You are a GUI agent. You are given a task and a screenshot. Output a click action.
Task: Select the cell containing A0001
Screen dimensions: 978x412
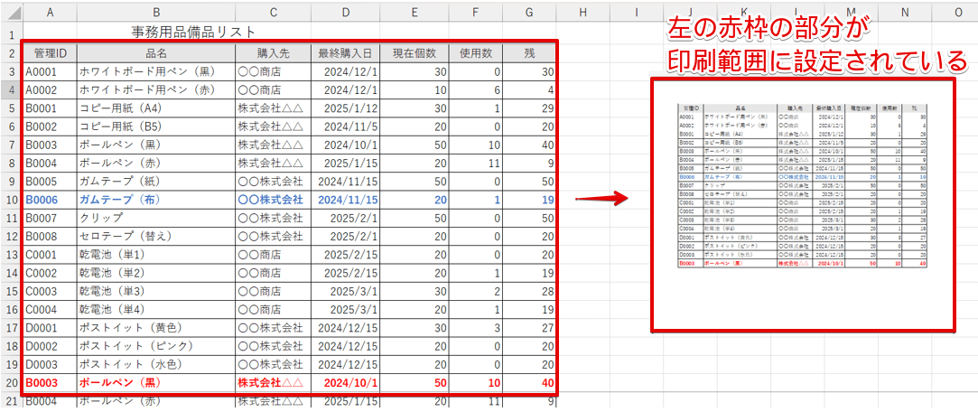[49, 71]
